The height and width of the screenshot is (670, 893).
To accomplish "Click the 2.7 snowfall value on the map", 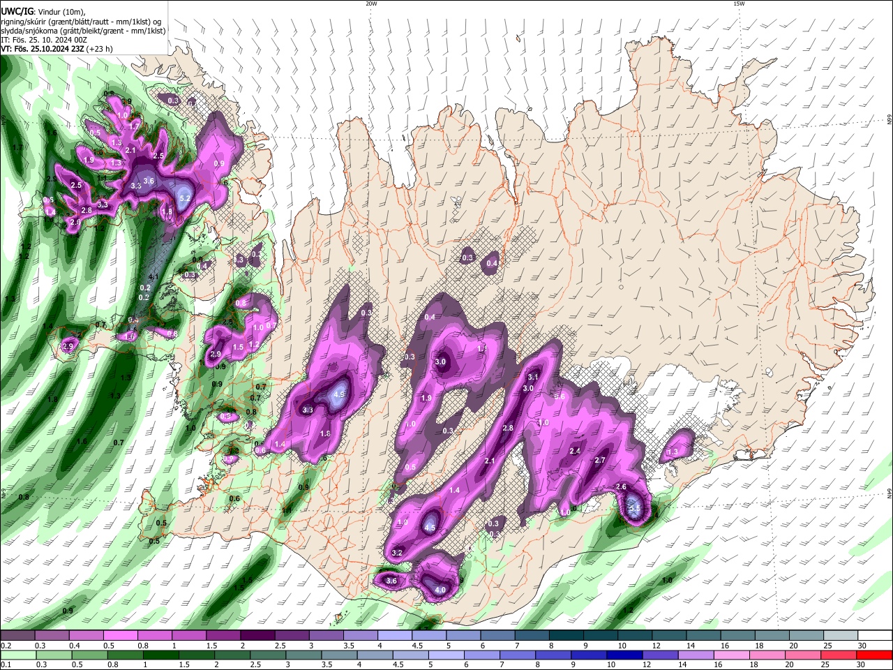I will click(600, 460).
